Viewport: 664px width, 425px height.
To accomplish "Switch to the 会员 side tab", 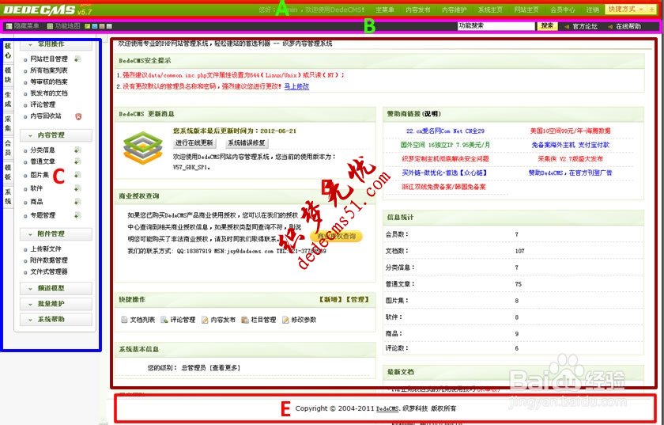I will click(x=8, y=148).
